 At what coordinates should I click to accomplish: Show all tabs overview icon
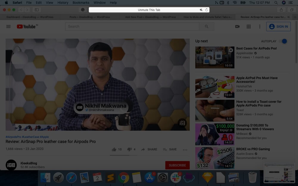click(291, 10)
